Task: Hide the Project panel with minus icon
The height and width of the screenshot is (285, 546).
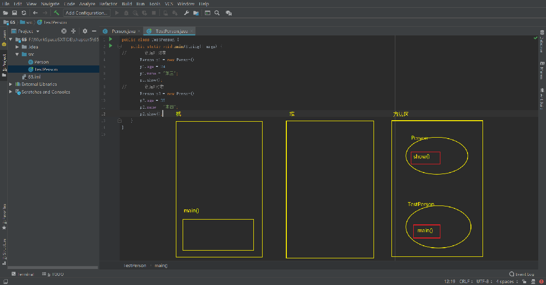Action: (94, 31)
